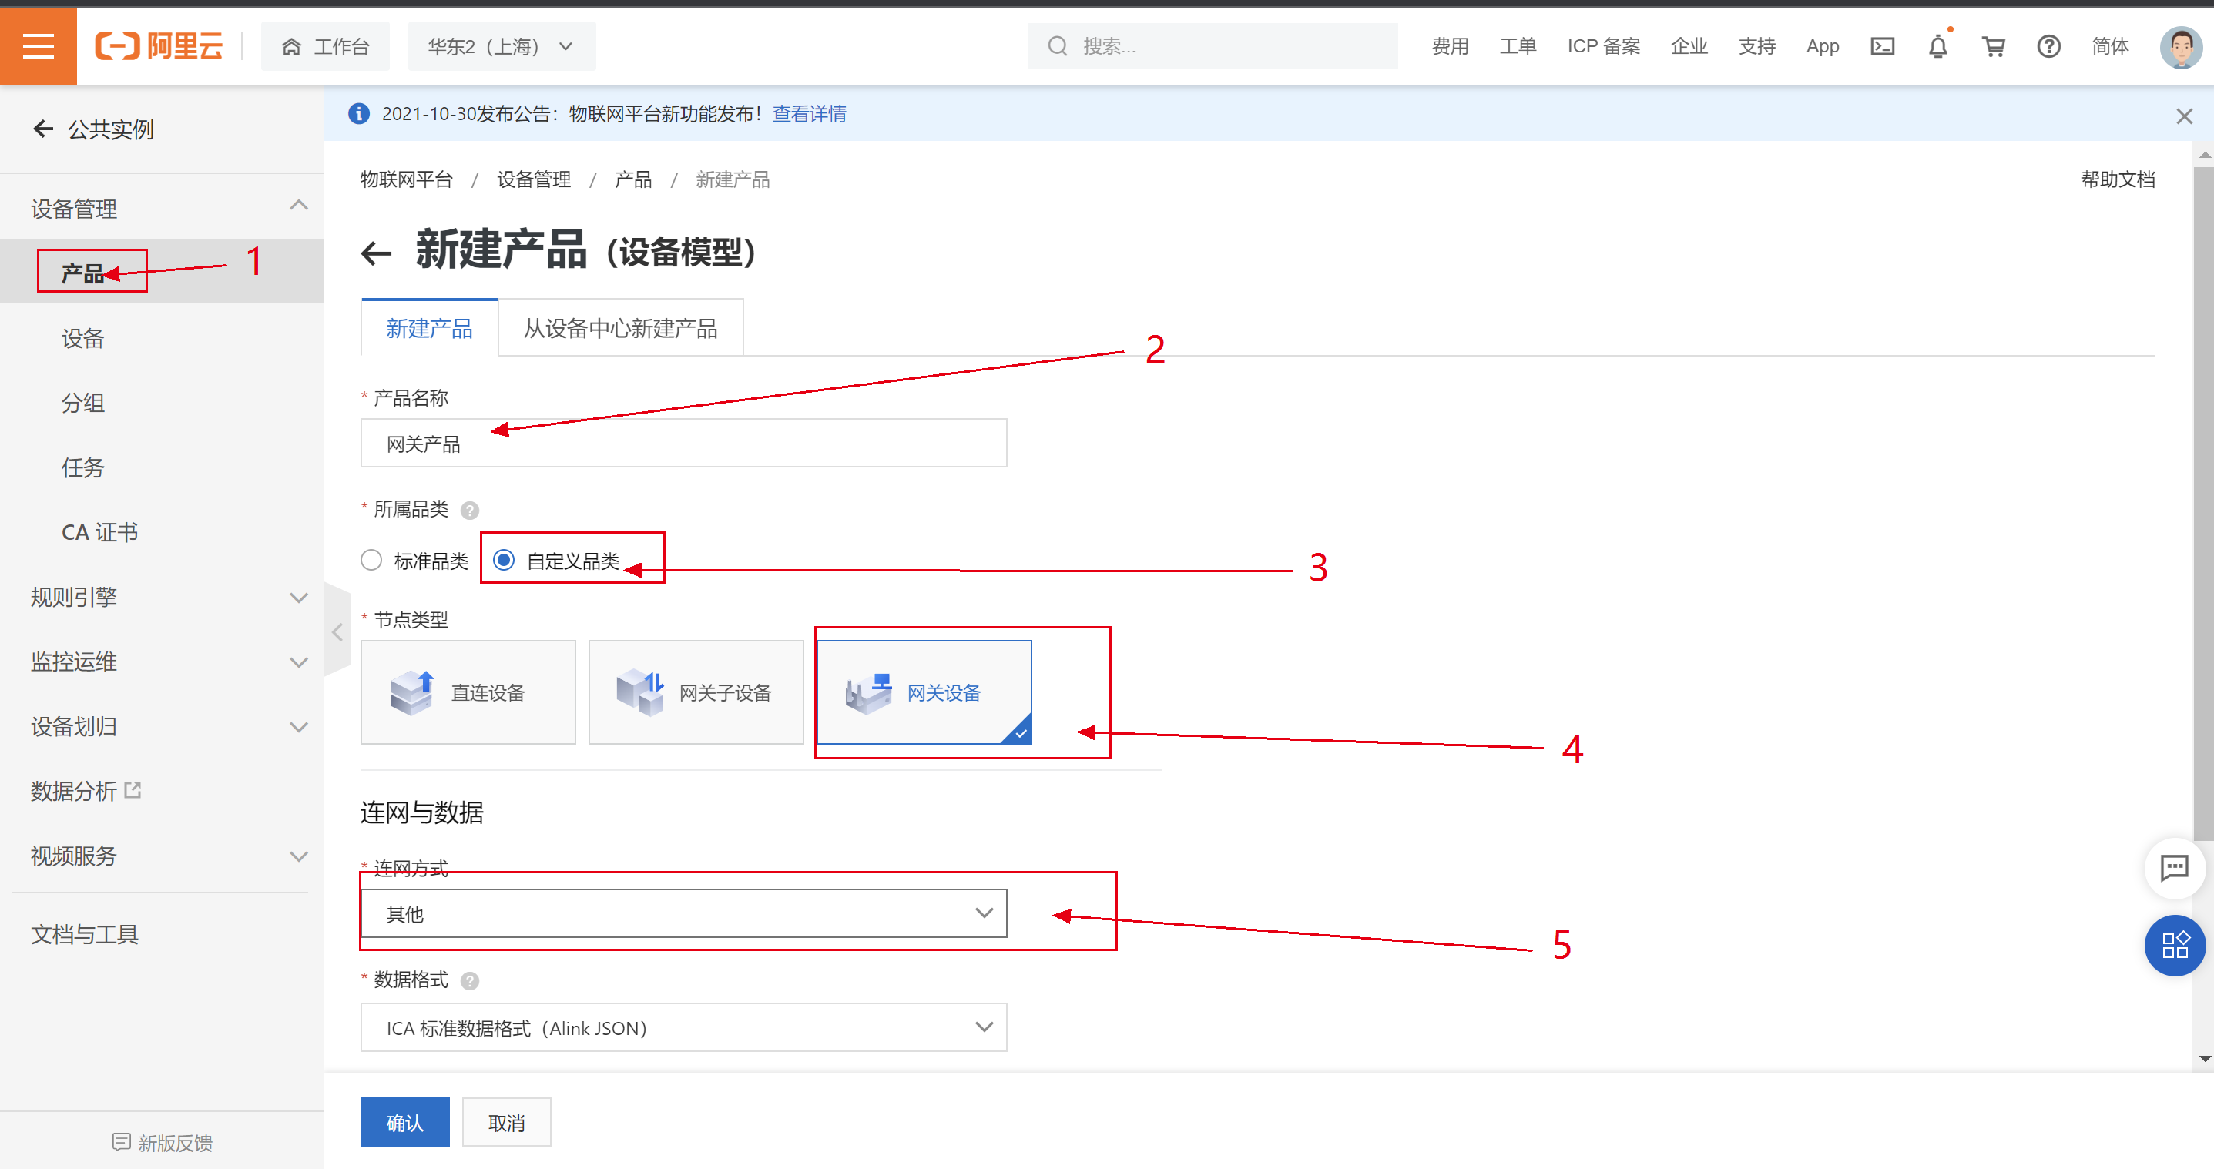Viewport: 2214px width, 1169px height.
Task: Open the chat feedback floating icon
Action: [x=2174, y=868]
